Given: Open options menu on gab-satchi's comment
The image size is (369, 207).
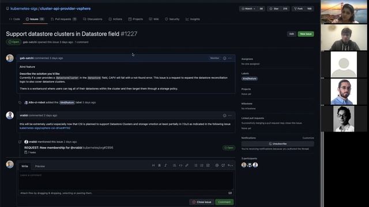Looking at the screenshot, I should (x=230, y=58).
